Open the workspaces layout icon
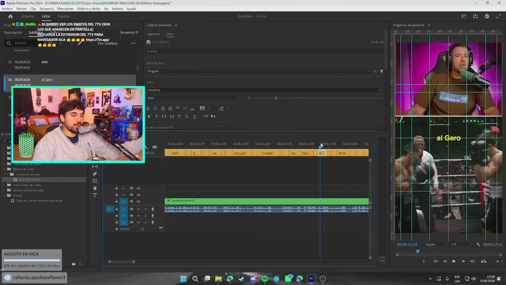The height and width of the screenshot is (285, 506). (464, 16)
